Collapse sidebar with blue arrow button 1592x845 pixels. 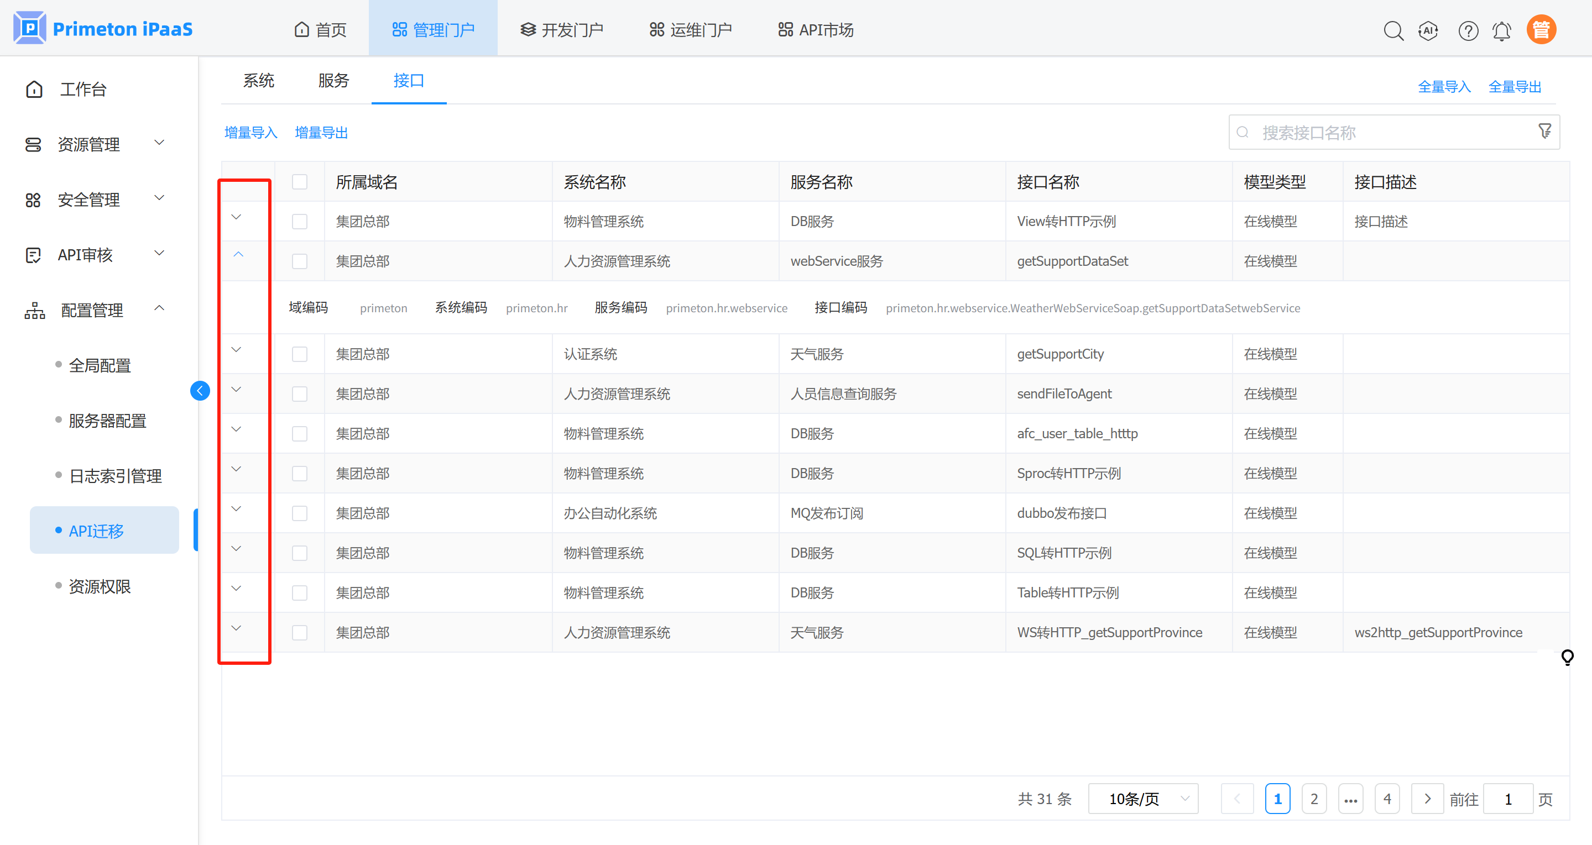tap(200, 390)
